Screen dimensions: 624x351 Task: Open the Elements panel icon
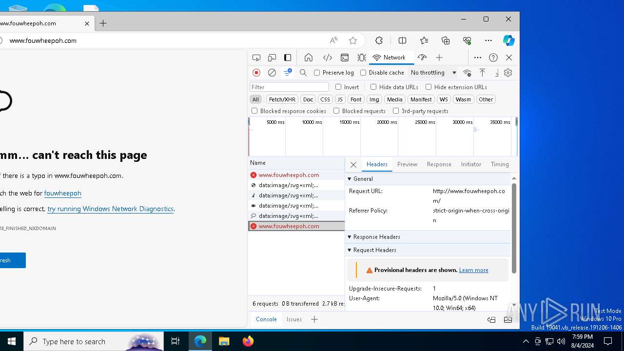tap(328, 58)
